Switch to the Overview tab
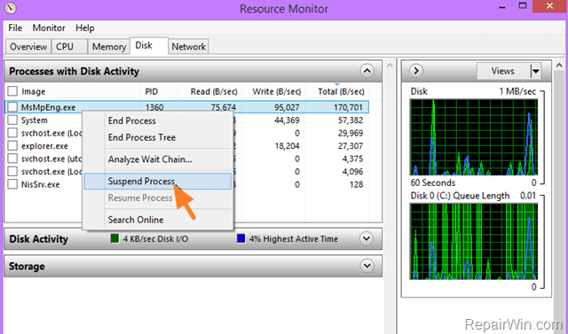Screen dimensions: 568x334 pyautogui.click(x=28, y=47)
